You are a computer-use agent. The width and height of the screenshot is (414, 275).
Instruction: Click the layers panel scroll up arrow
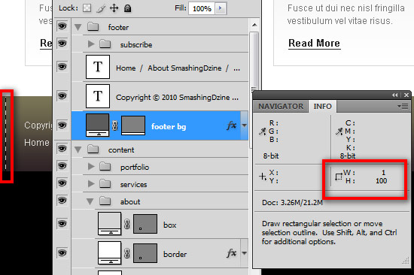tap(254, 25)
